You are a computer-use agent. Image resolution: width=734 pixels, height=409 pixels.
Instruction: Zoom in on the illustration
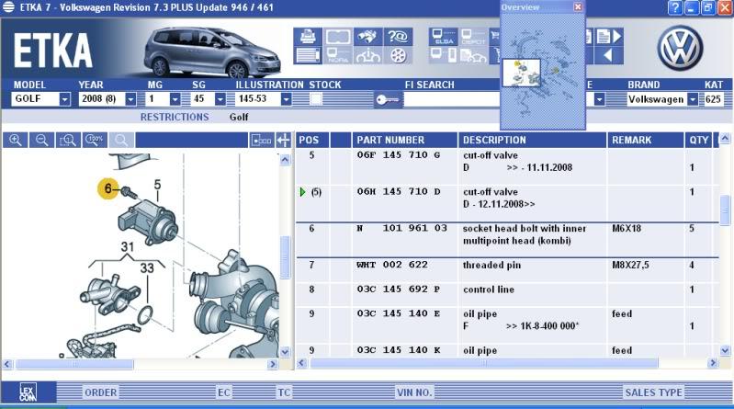point(15,140)
